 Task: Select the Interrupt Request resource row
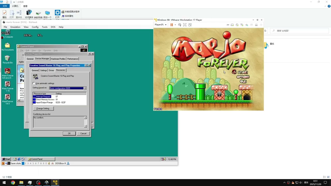click(x=59, y=97)
